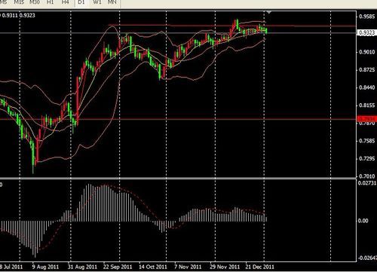Select the H4 timeframe button
The height and width of the screenshot is (272, 377).
point(66,2)
